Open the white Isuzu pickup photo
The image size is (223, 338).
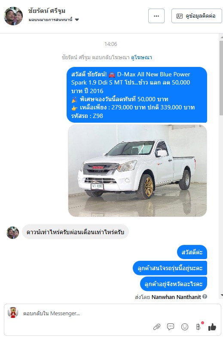coord(137,171)
